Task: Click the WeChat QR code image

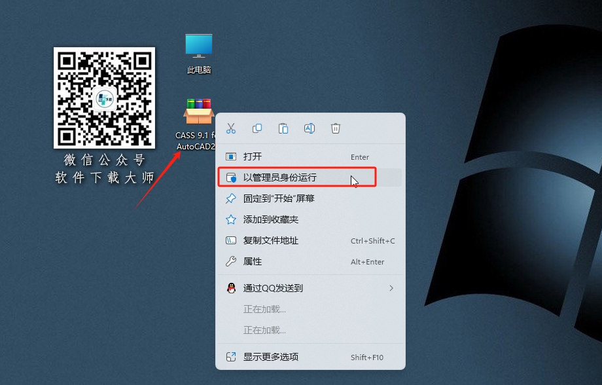Action: pyautogui.click(x=103, y=98)
